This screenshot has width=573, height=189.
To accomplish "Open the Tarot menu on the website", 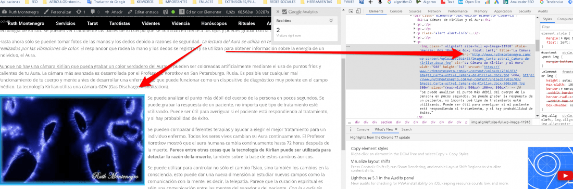I will [x=92, y=23].
